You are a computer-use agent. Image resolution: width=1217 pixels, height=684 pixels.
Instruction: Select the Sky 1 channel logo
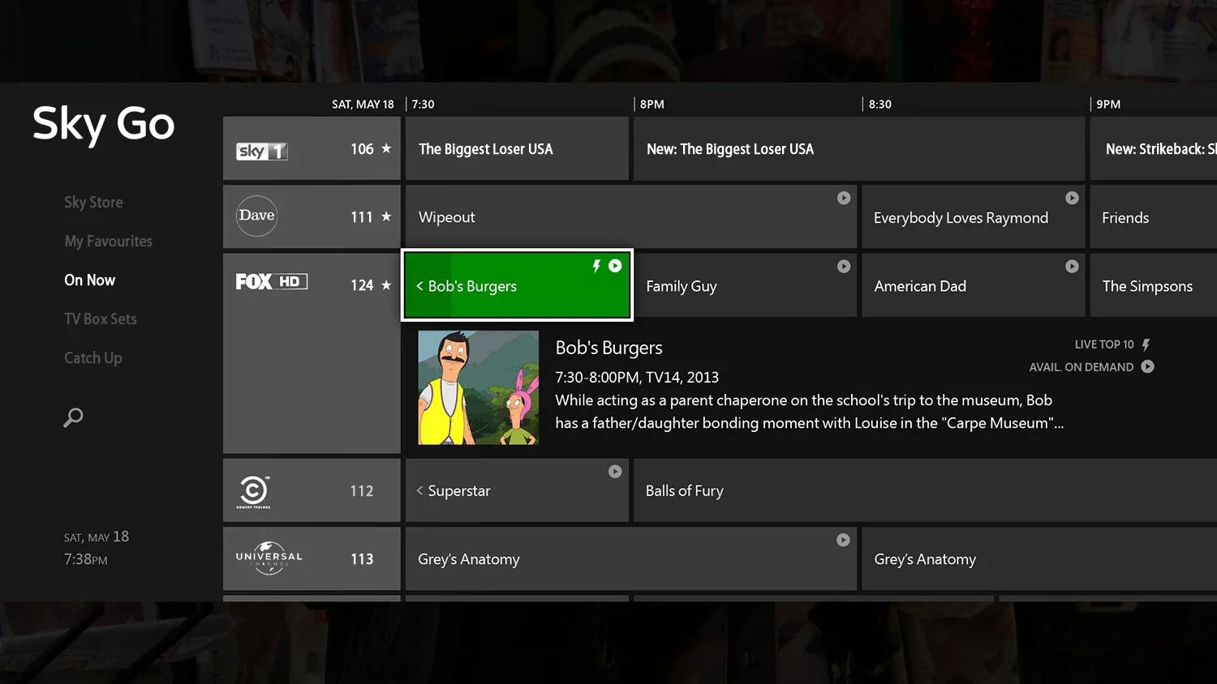coord(262,151)
